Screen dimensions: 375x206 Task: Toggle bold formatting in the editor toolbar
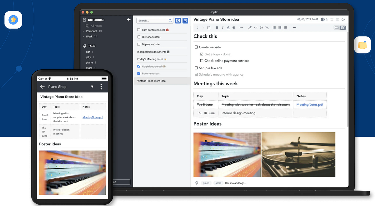coord(217,27)
